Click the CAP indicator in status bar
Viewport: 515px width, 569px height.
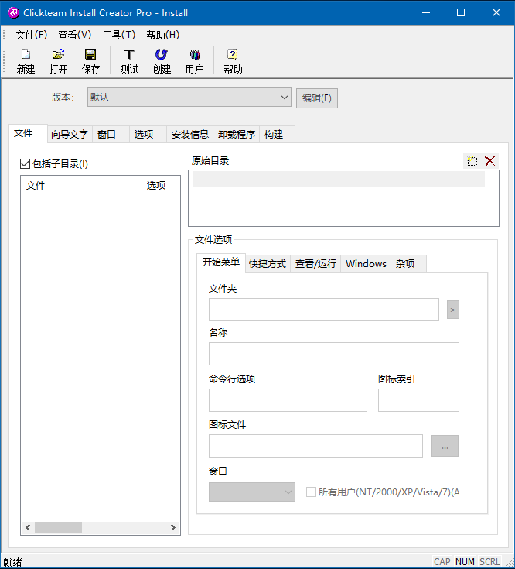click(442, 562)
